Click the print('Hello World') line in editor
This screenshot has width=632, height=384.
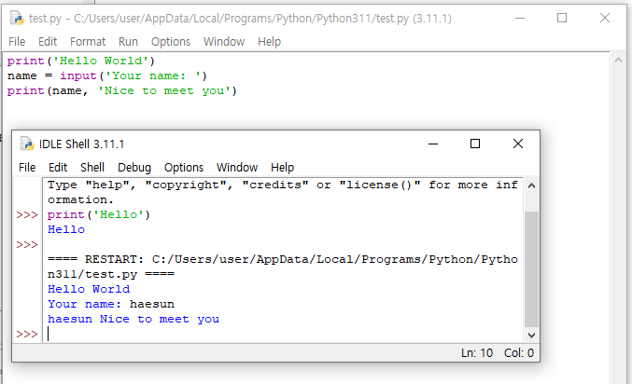coord(81,61)
